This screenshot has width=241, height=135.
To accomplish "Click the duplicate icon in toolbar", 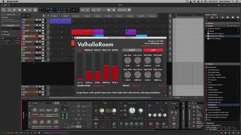I will [109, 10].
